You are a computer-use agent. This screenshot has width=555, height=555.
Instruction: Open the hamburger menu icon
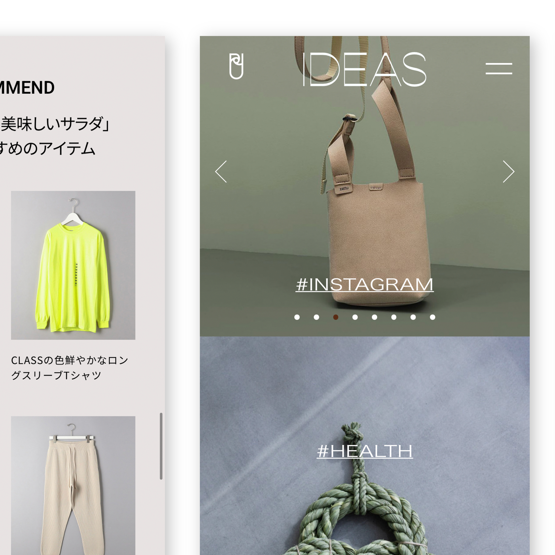click(x=499, y=68)
